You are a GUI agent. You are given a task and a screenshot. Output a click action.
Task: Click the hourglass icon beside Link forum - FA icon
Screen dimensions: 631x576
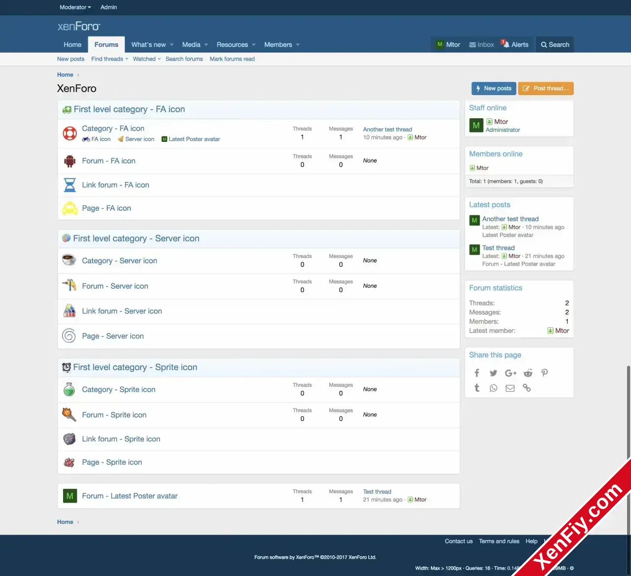(70, 185)
